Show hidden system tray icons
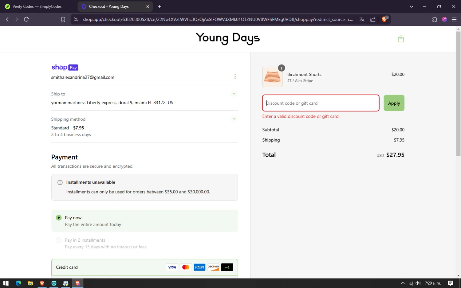 pos(403,283)
